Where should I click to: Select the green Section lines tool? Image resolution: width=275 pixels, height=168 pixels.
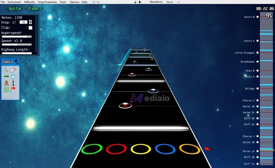[x=7, y=90]
